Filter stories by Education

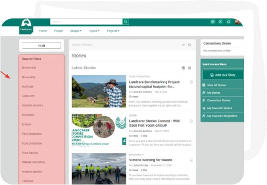(x=28, y=115)
